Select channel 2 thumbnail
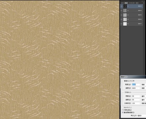The width and height of the screenshot is (146, 119). coord(125,11)
